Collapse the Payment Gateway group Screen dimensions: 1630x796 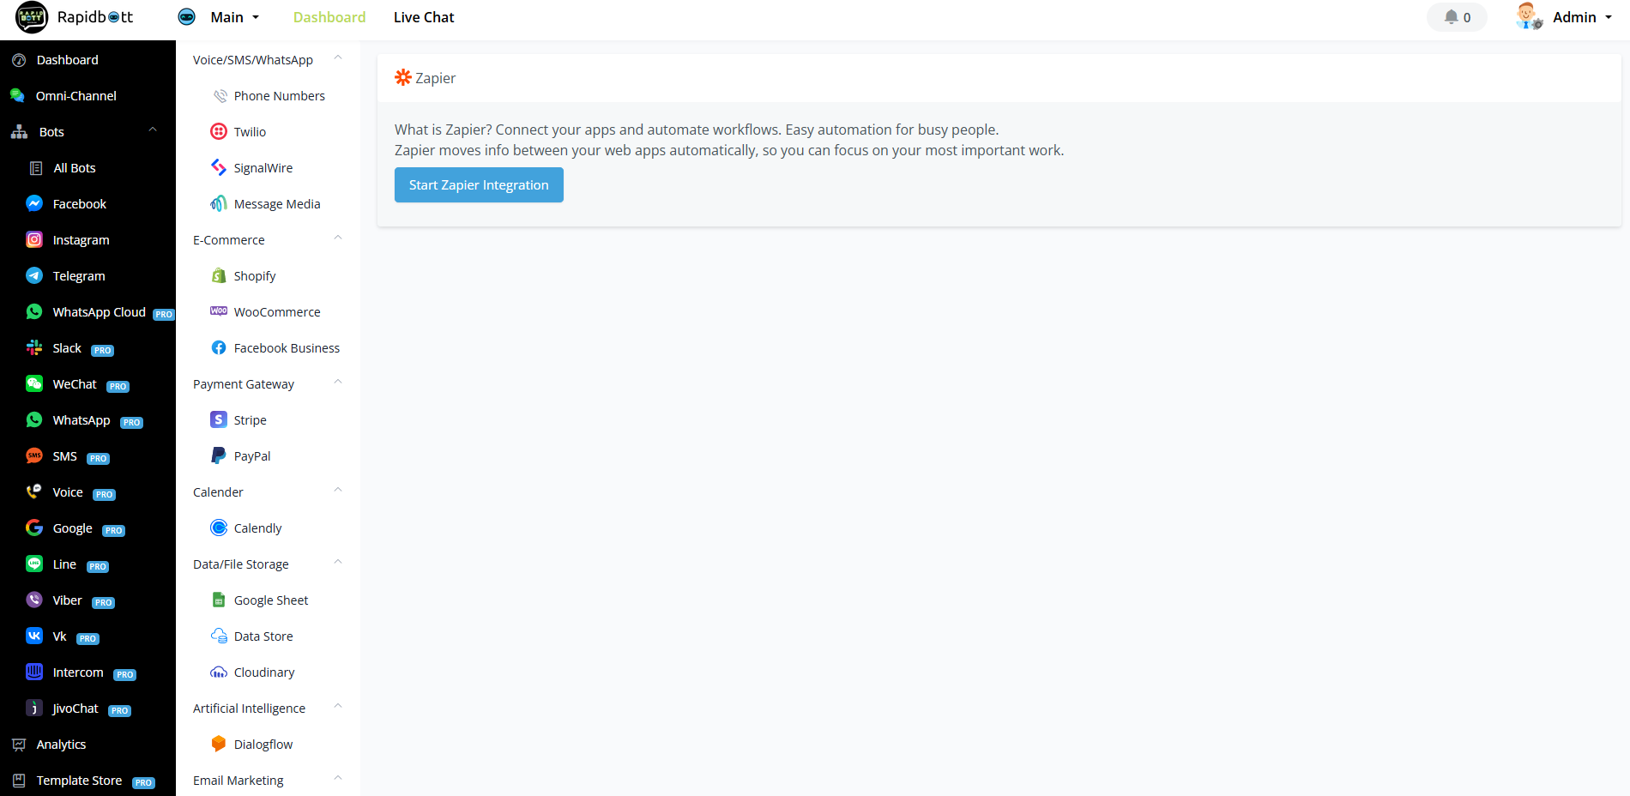coord(338,383)
